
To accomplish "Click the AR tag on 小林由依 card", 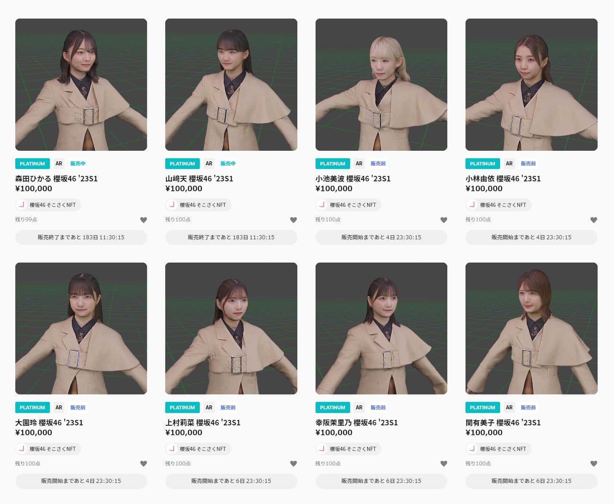I will point(509,164).
